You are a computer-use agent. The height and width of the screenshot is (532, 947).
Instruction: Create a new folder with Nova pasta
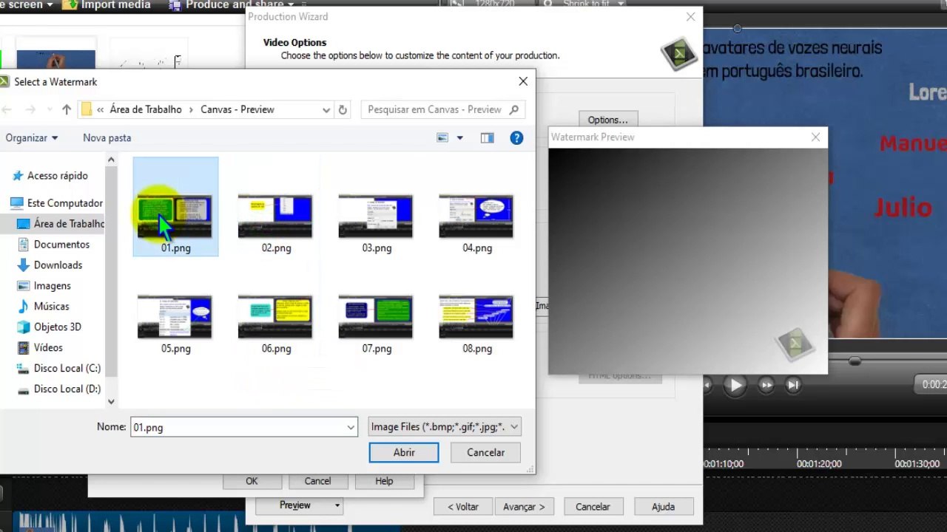(x=107, y=138)
